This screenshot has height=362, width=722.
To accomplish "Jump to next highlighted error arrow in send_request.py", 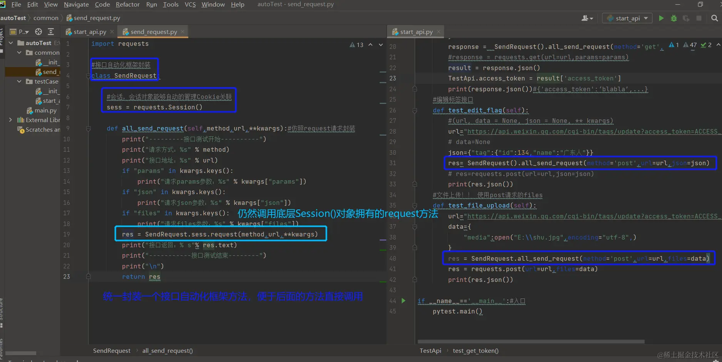I will click(x=381, y=45).
